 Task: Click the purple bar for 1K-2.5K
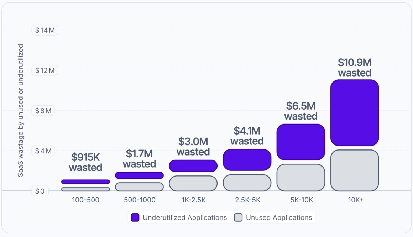193,165
